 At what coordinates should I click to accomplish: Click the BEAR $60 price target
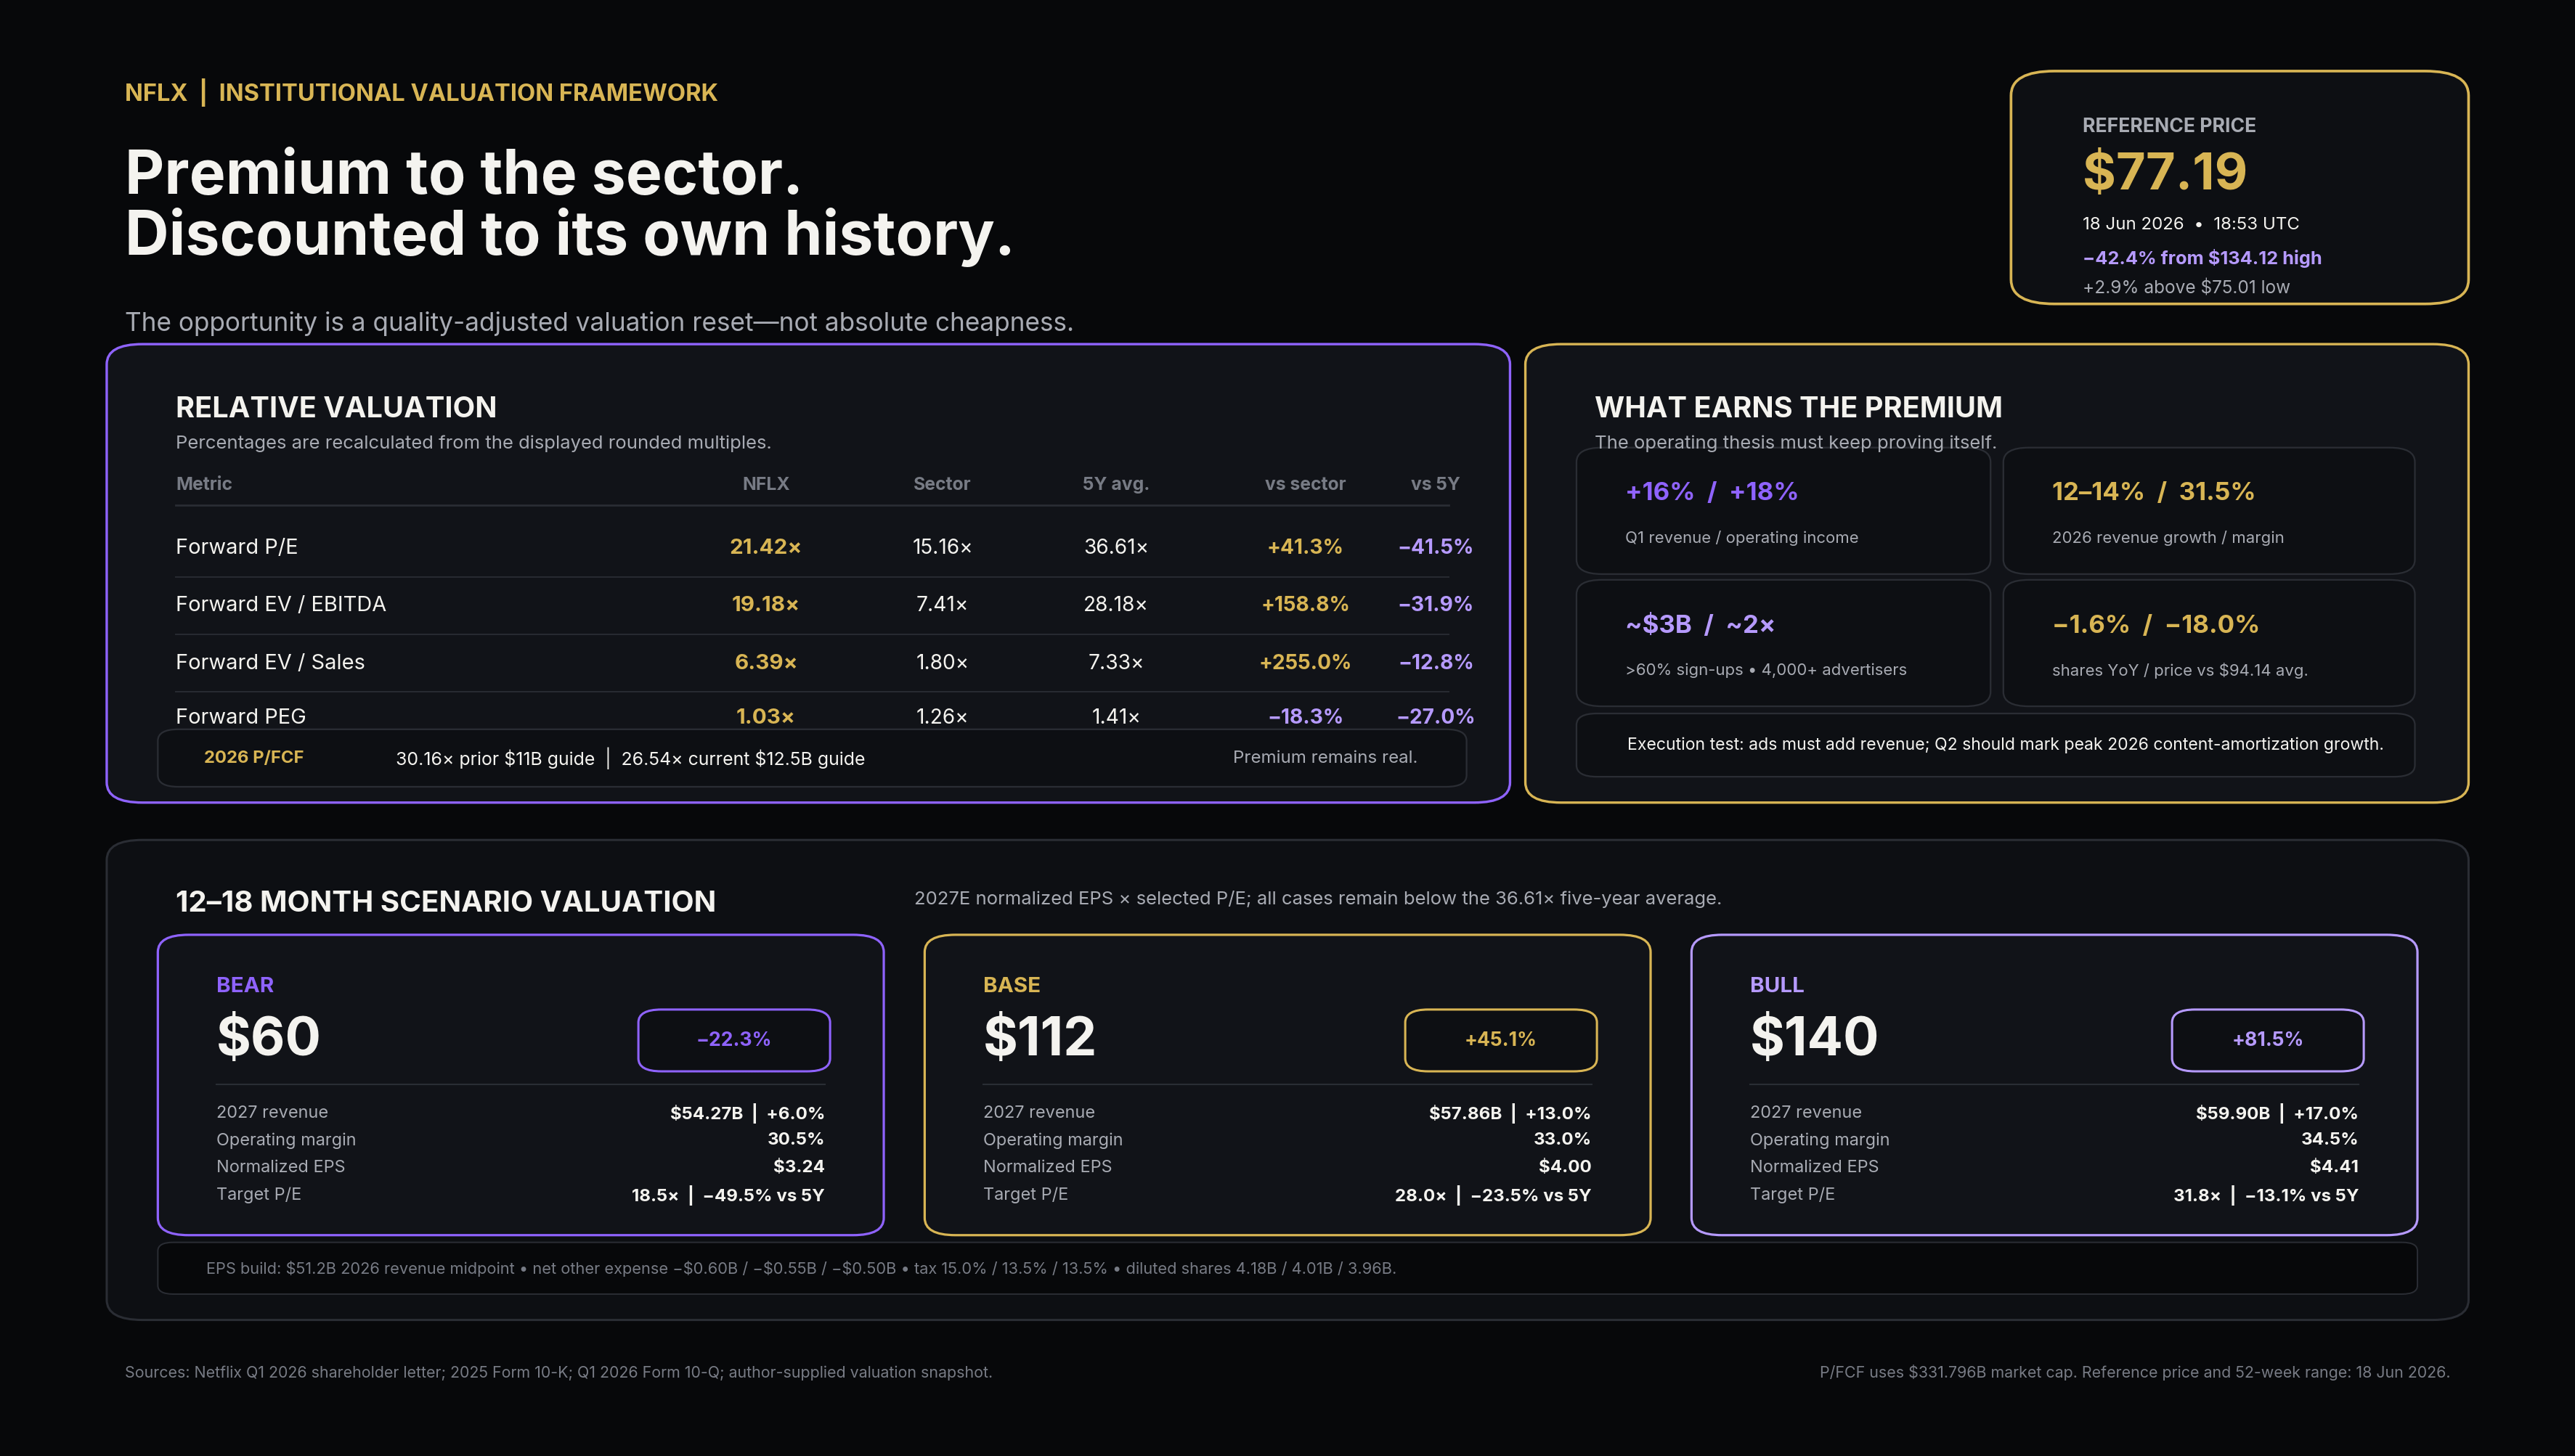pos(268,1036)
